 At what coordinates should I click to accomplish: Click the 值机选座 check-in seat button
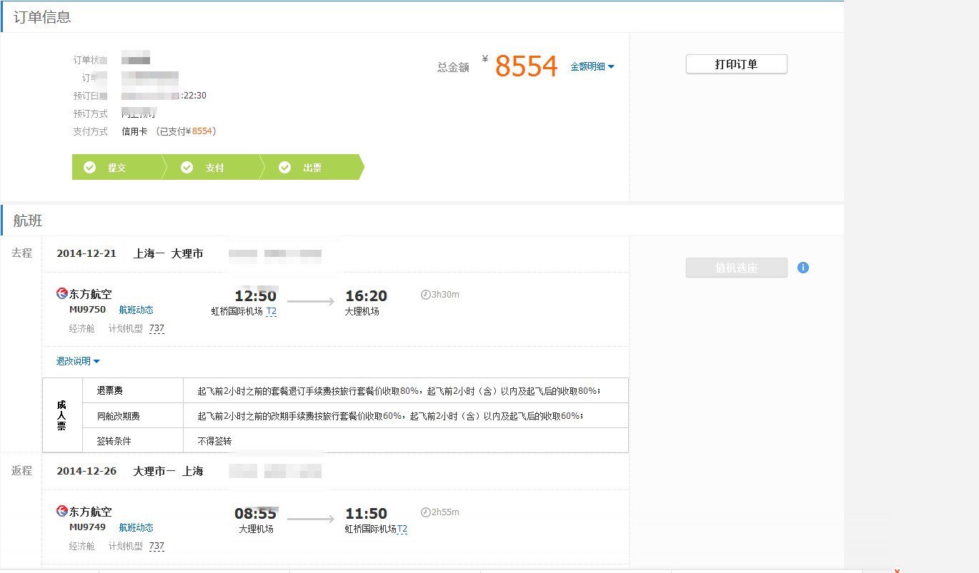coord(736,268)
